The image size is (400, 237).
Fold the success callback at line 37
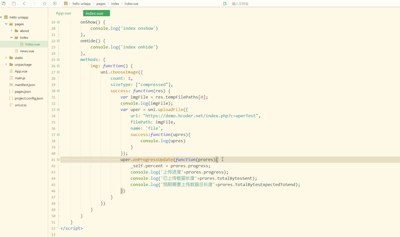58,134
